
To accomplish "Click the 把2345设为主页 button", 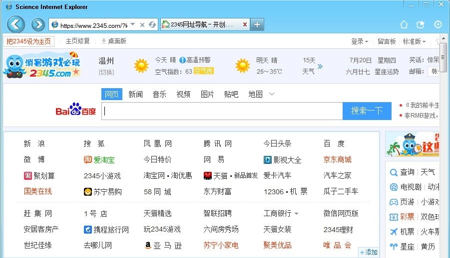I will coord(29,41).
